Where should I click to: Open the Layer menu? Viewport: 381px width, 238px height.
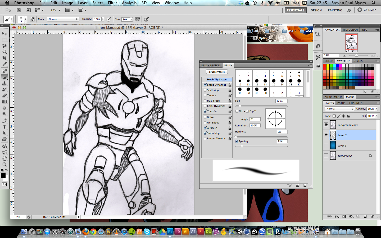(x=83, y=3)
